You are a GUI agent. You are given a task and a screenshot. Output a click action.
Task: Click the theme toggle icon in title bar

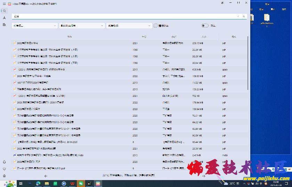point(222,3)
